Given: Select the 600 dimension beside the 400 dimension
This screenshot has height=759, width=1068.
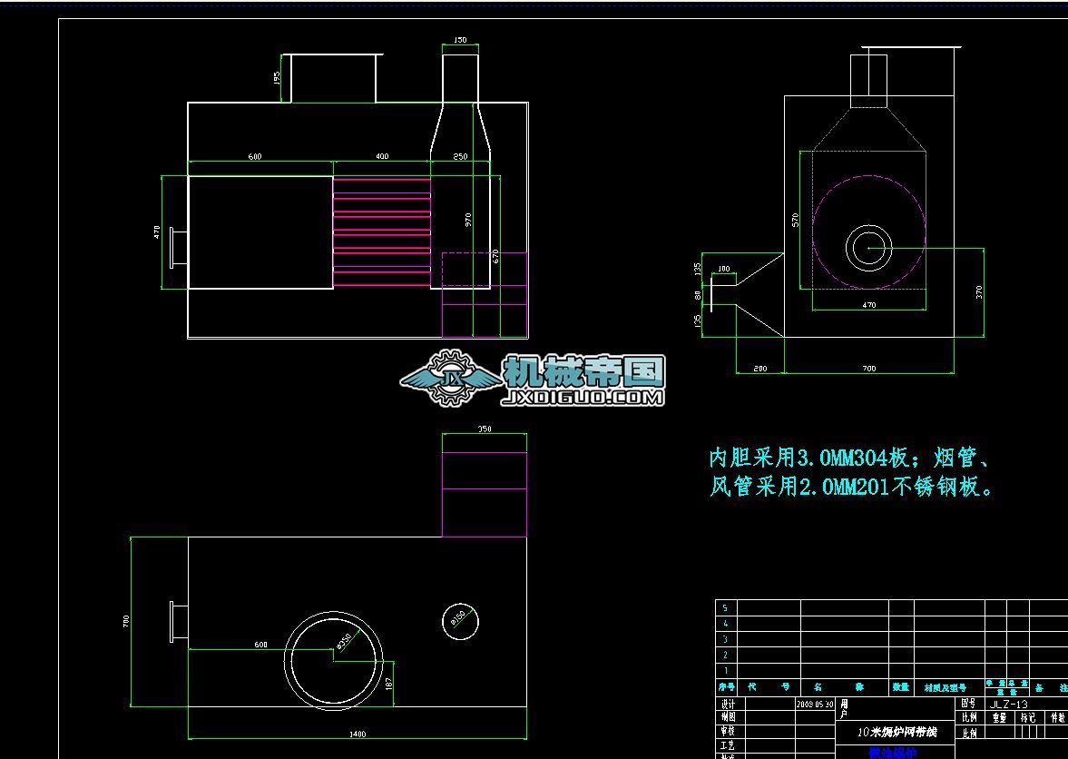Looking at the screenshot, I should (x=255, y=157).
